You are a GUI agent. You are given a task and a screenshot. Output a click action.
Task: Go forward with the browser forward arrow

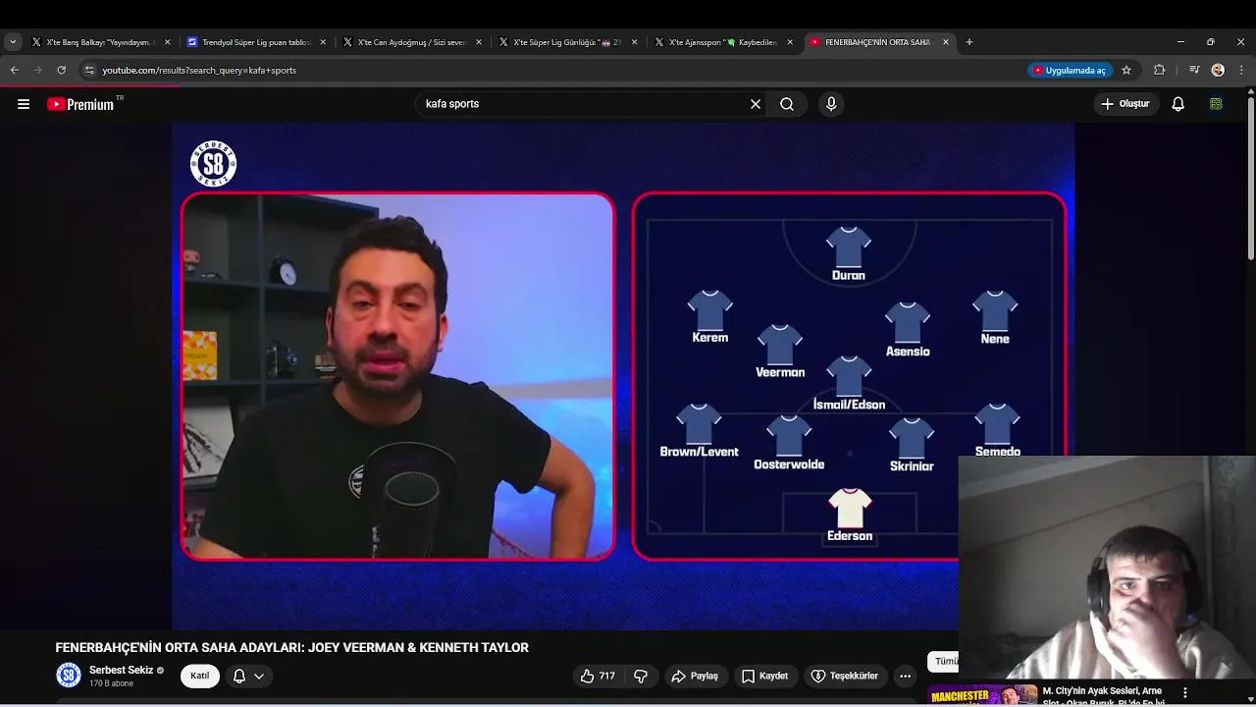click(37, 70)
